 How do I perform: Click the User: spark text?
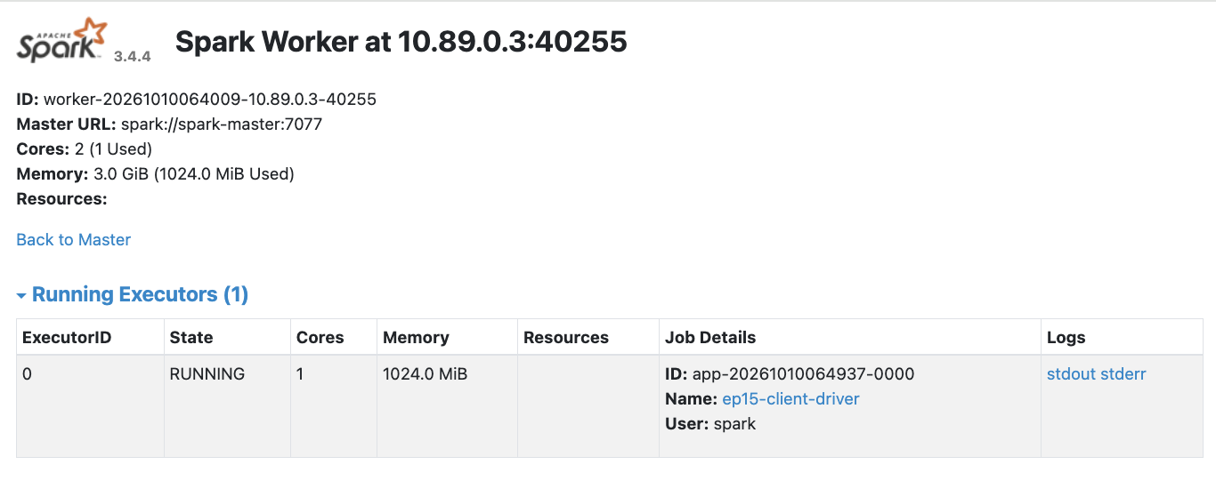(x=710, y=423)
